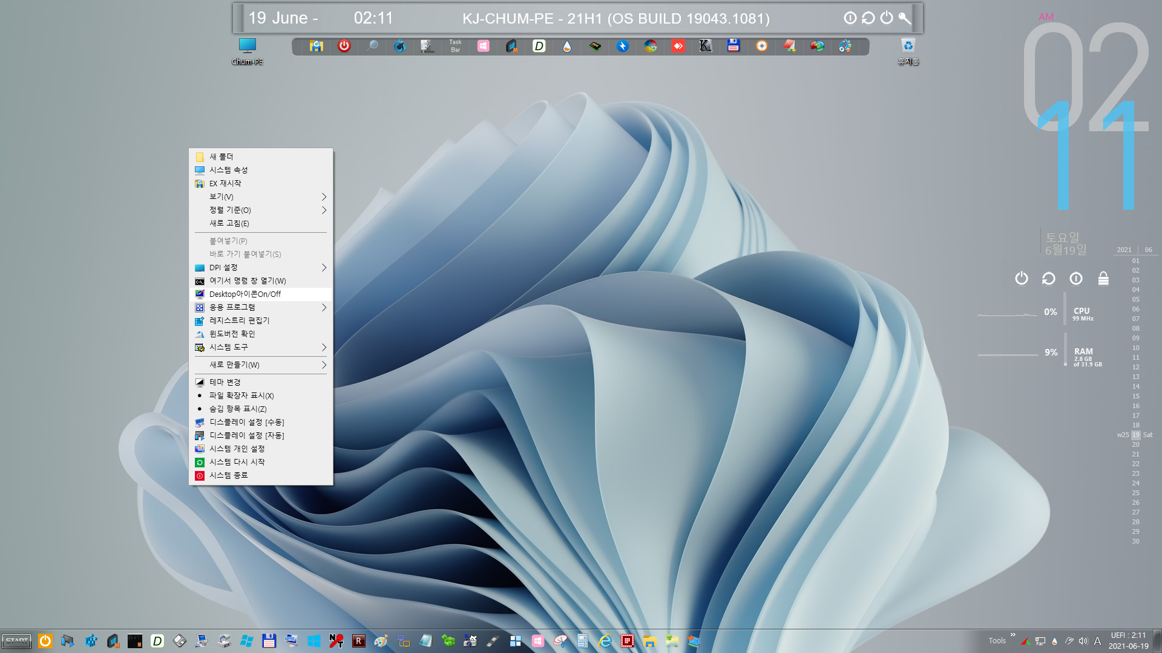Viewport: 1162px width, 653px height.
Task: Click the power icon in the right-side widget
Action: 1022,278
